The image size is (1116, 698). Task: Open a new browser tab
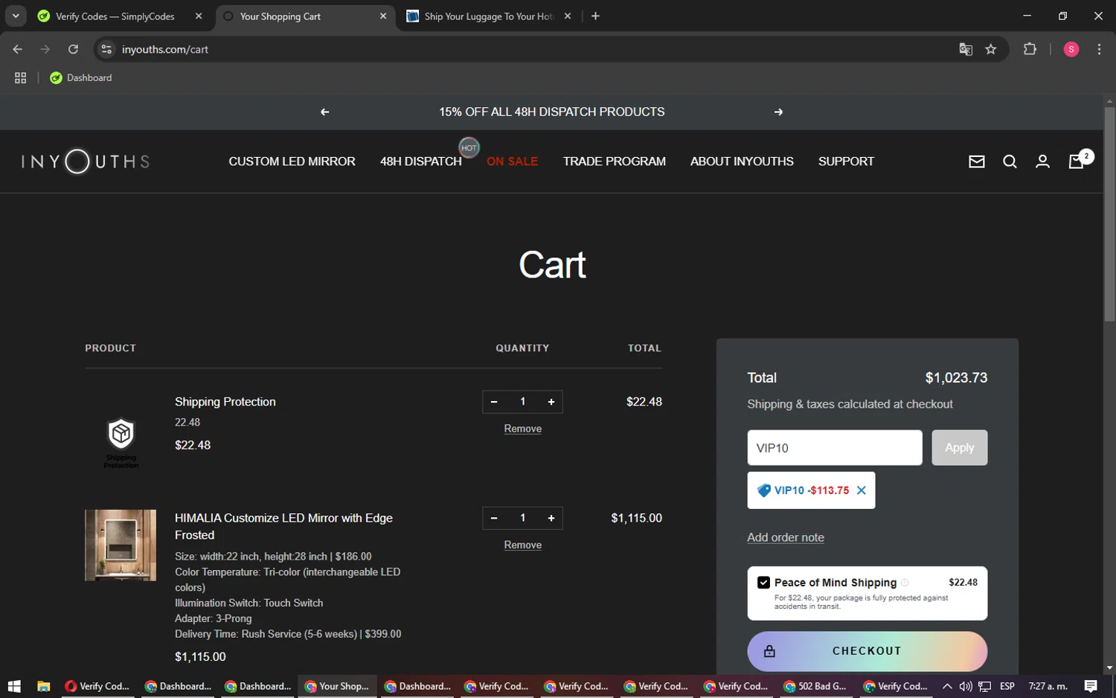pos(595,16)
